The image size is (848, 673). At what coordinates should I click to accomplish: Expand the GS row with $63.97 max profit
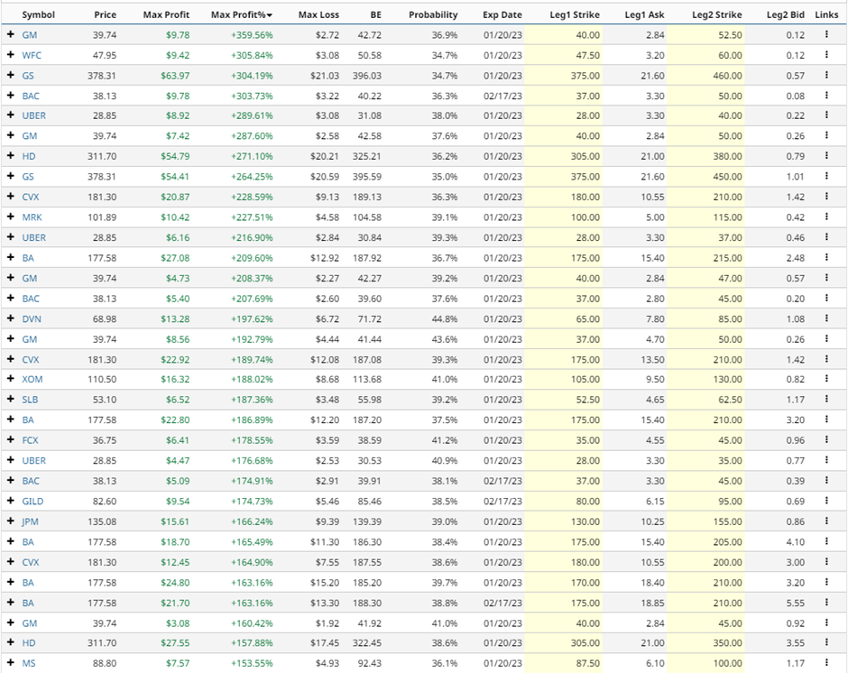point(10,75)
